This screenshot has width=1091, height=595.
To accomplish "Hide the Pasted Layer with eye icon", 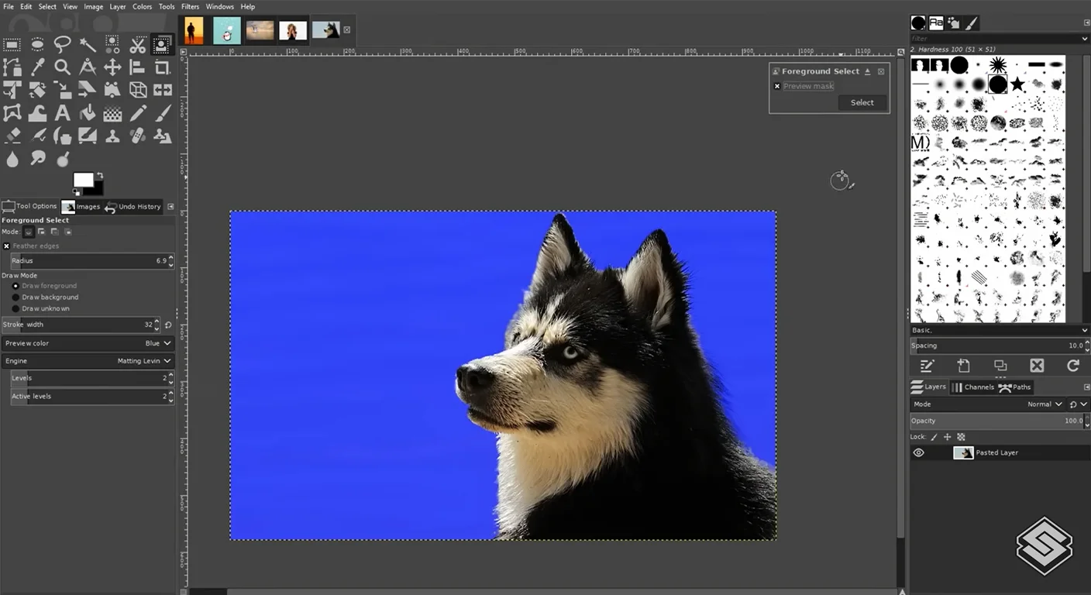I will click(919, 452).
